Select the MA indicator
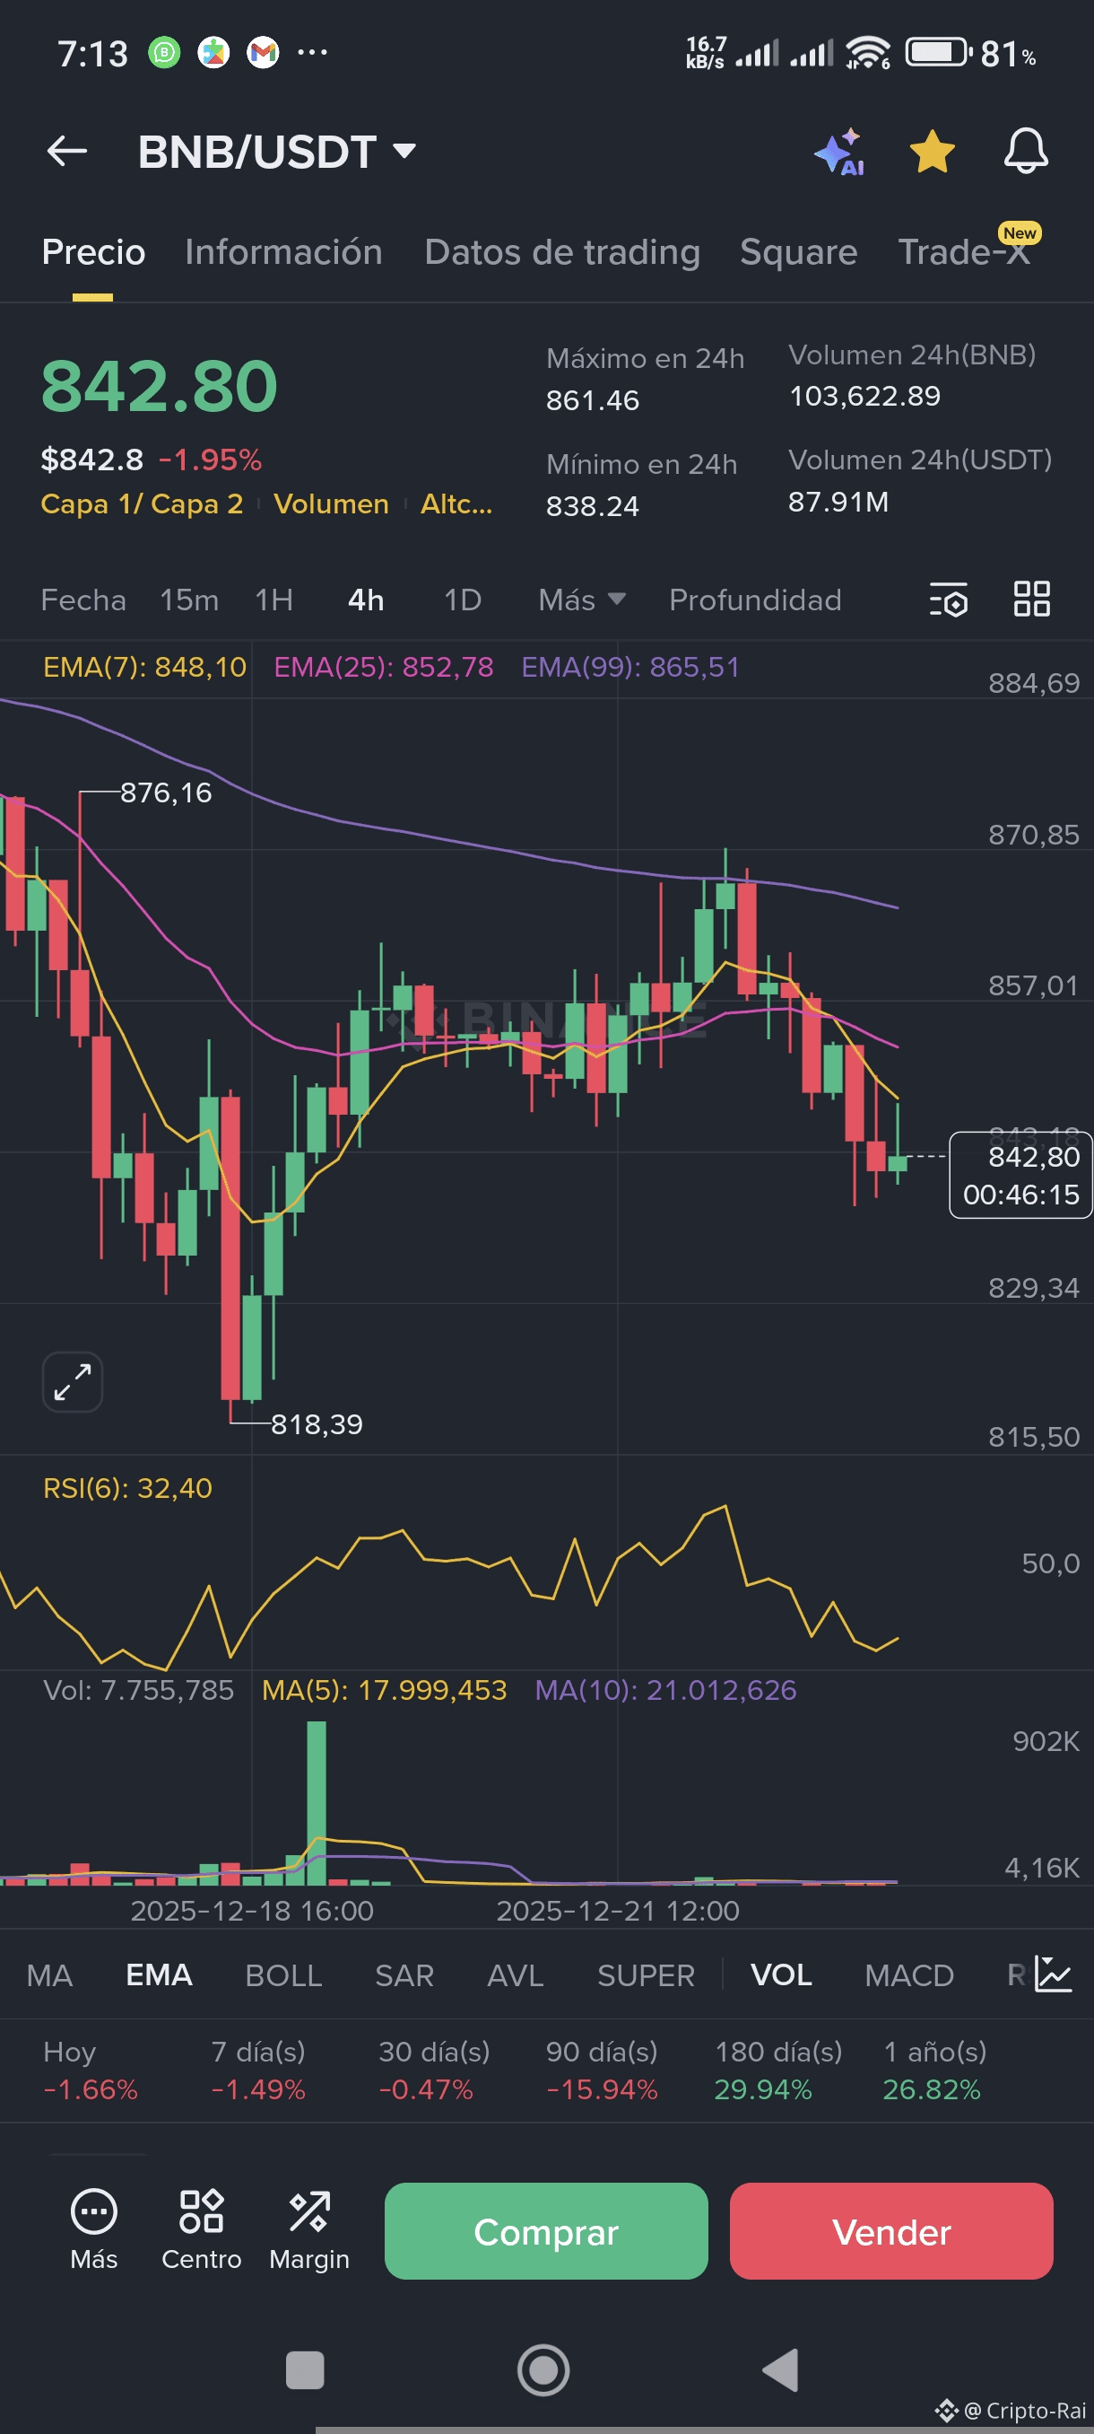Viewport: 1094px width, 2434px height. point(50,1975)
